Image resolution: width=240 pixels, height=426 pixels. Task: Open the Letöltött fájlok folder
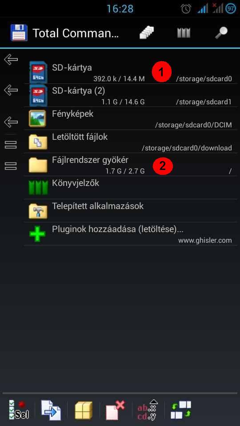131,141
